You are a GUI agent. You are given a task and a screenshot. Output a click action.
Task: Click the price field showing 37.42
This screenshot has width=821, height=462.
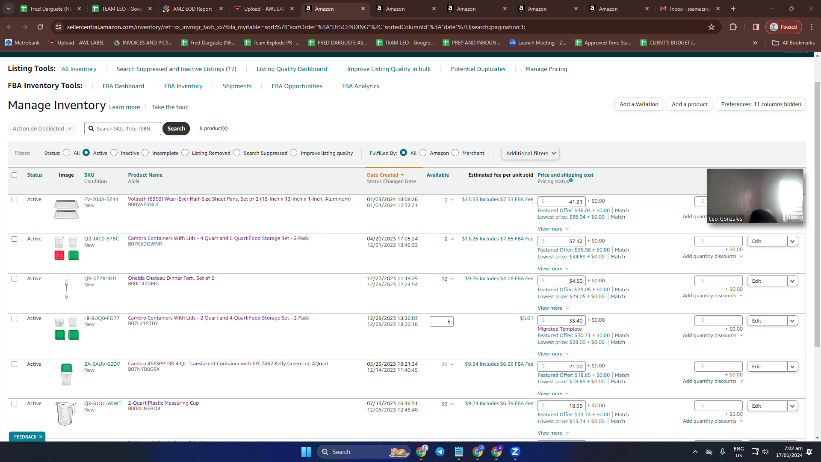561,241
